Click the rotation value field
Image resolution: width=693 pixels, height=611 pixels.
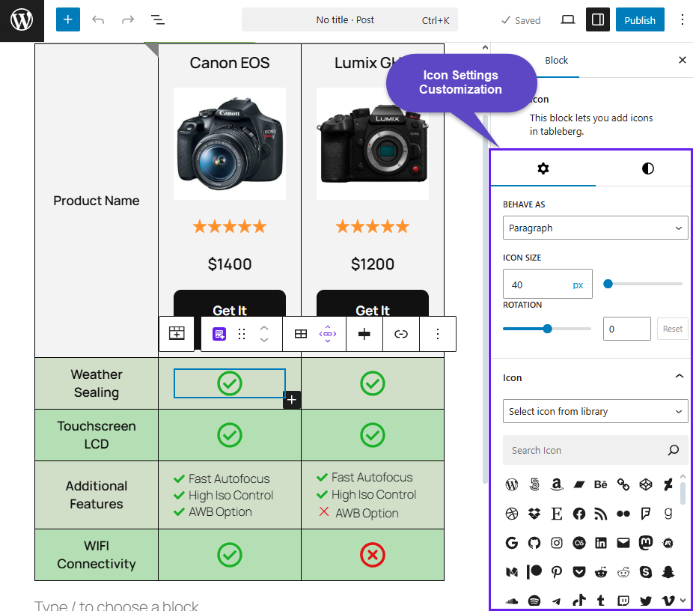tap(626, 329)
